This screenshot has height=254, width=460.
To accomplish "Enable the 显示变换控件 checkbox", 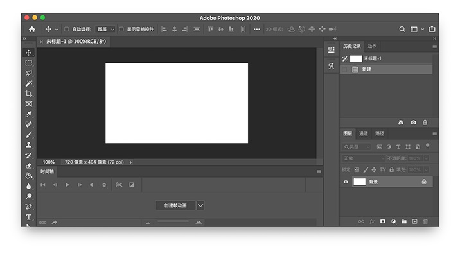I will [121, 29].
